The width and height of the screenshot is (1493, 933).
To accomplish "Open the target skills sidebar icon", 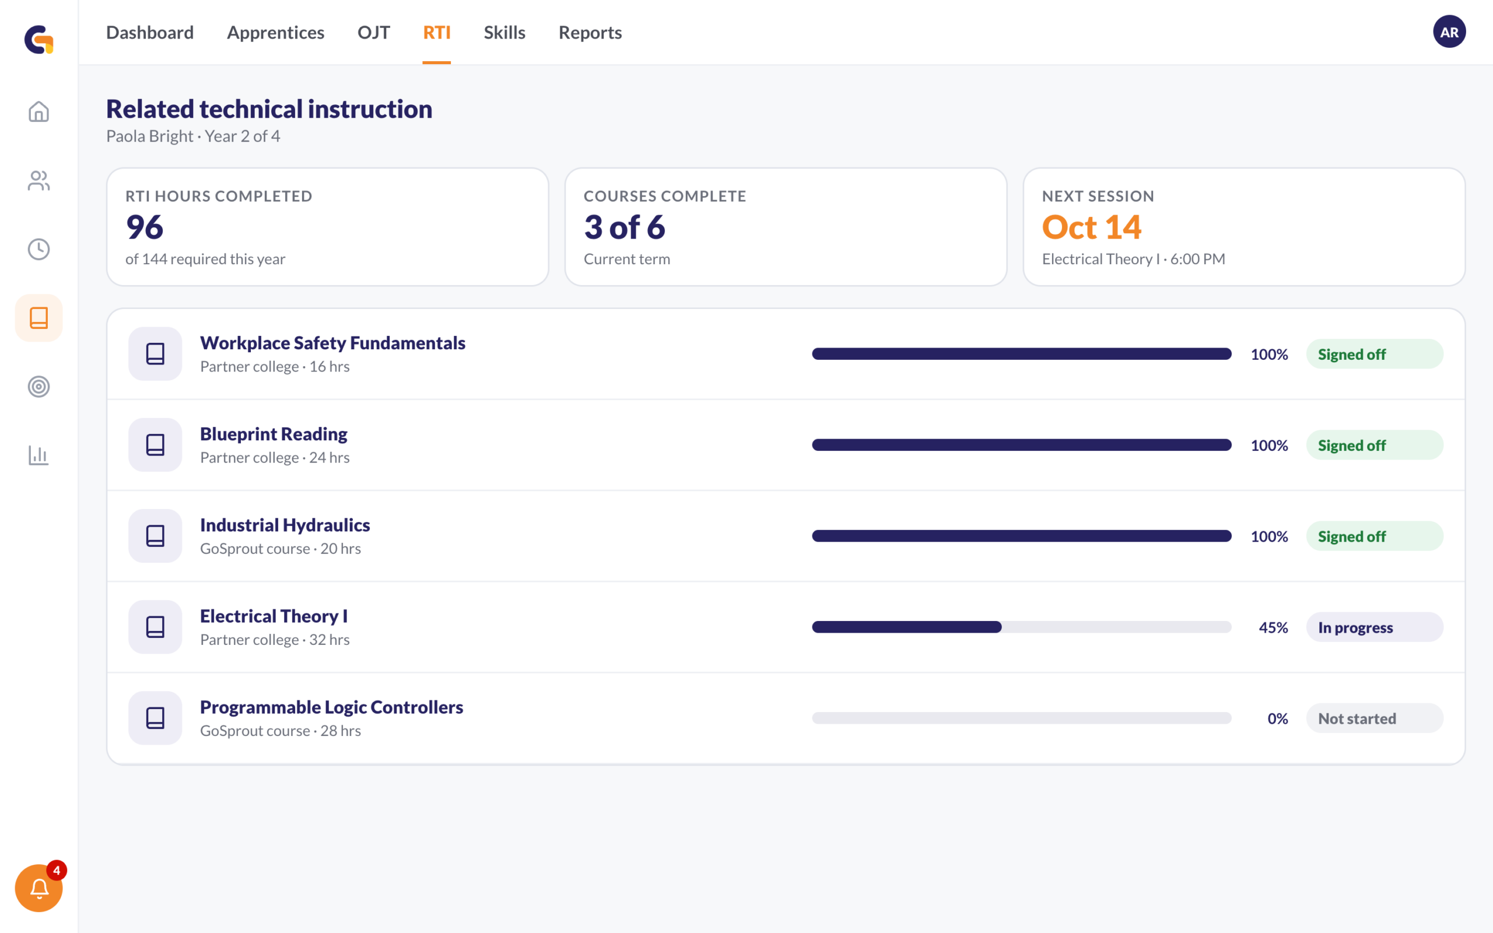I will click(39, 387).
